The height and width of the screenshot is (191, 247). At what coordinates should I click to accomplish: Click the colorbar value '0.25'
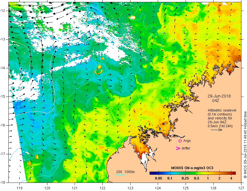pyautogui.click(x=185, y=178)
